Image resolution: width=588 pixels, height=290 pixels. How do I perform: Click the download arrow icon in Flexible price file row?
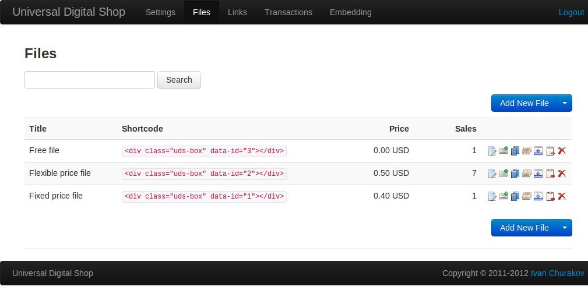pyautogui.click(x=538, y=174)
